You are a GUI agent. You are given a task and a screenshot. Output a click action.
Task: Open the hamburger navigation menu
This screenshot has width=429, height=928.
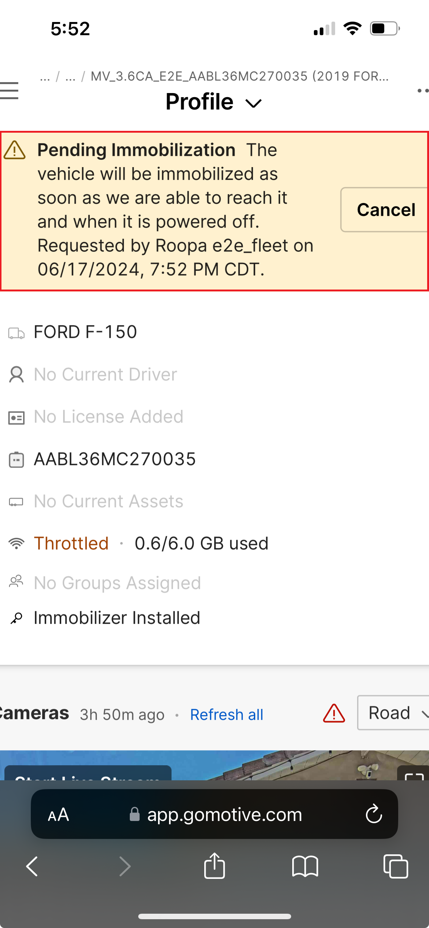[10, 91]
